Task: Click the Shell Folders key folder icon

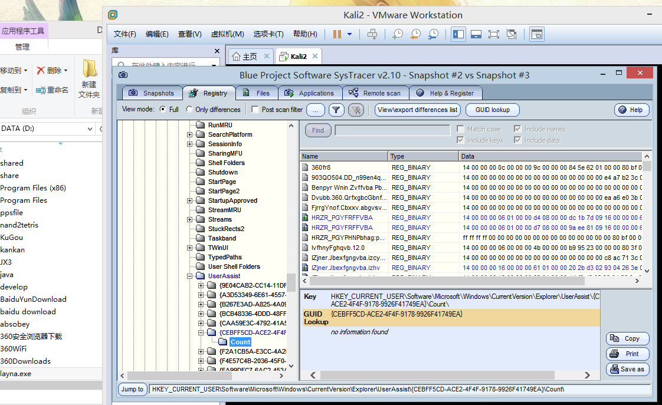Action: click(201, 163)
